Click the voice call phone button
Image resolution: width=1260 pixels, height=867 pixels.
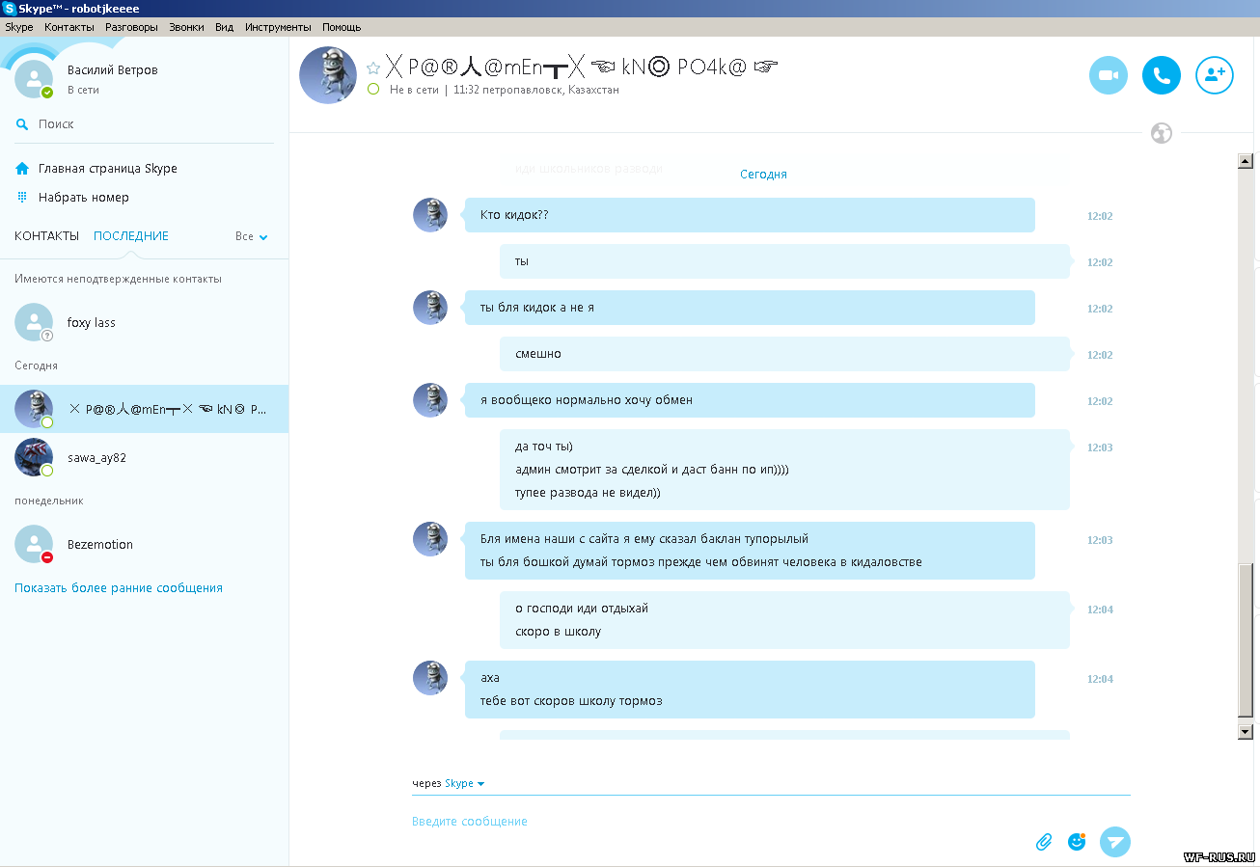1162,75
